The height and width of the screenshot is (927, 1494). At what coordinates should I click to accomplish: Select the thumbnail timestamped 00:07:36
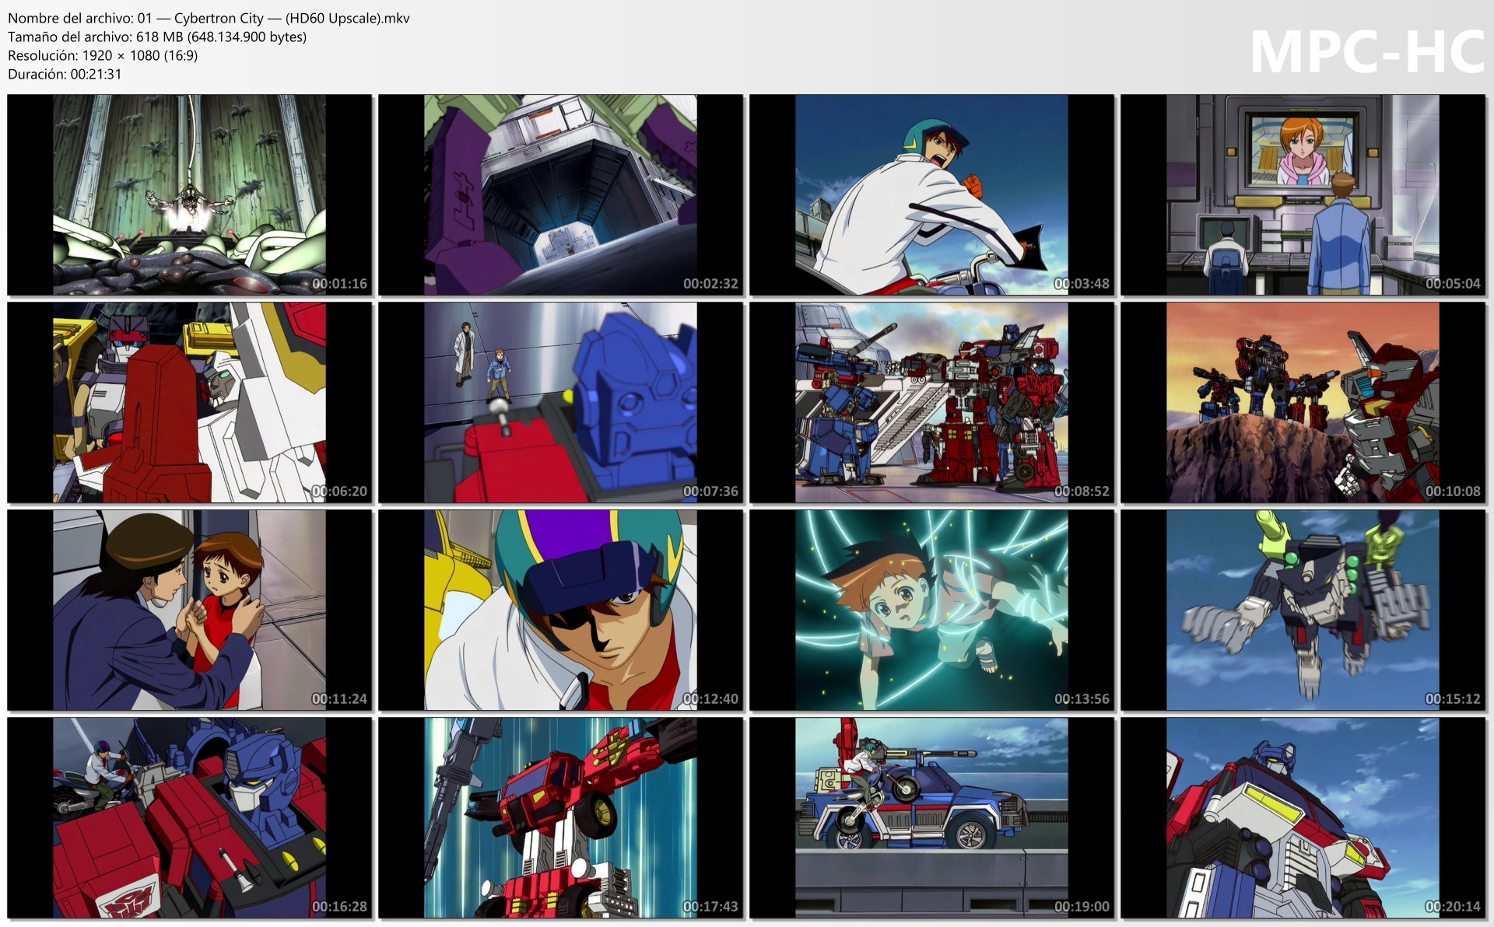pyautogui.click(x=561, y=402)
